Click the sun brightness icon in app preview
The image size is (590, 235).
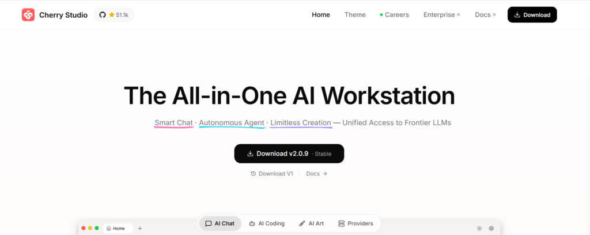[479, 228]
